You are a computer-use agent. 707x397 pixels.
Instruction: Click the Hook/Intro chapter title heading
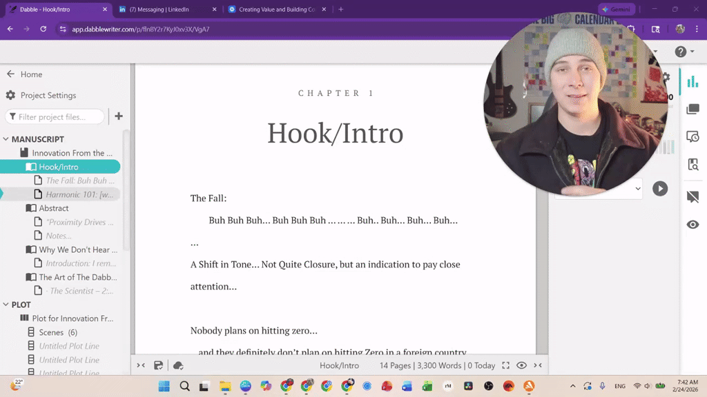(335, 133)
